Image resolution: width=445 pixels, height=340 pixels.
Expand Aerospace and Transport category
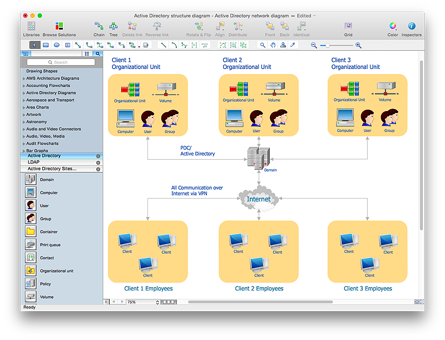pos(24,100)
